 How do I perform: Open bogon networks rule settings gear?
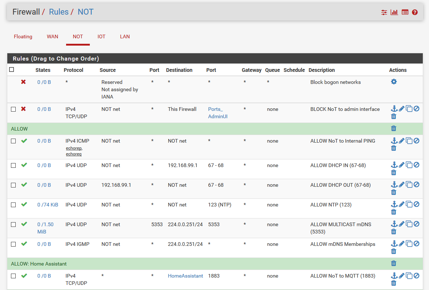pyautogui.click(x=394, y=82)
